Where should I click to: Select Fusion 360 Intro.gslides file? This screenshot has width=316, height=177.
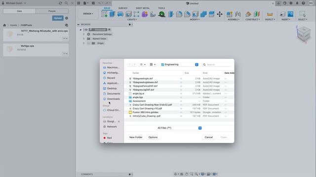(179, 112)
